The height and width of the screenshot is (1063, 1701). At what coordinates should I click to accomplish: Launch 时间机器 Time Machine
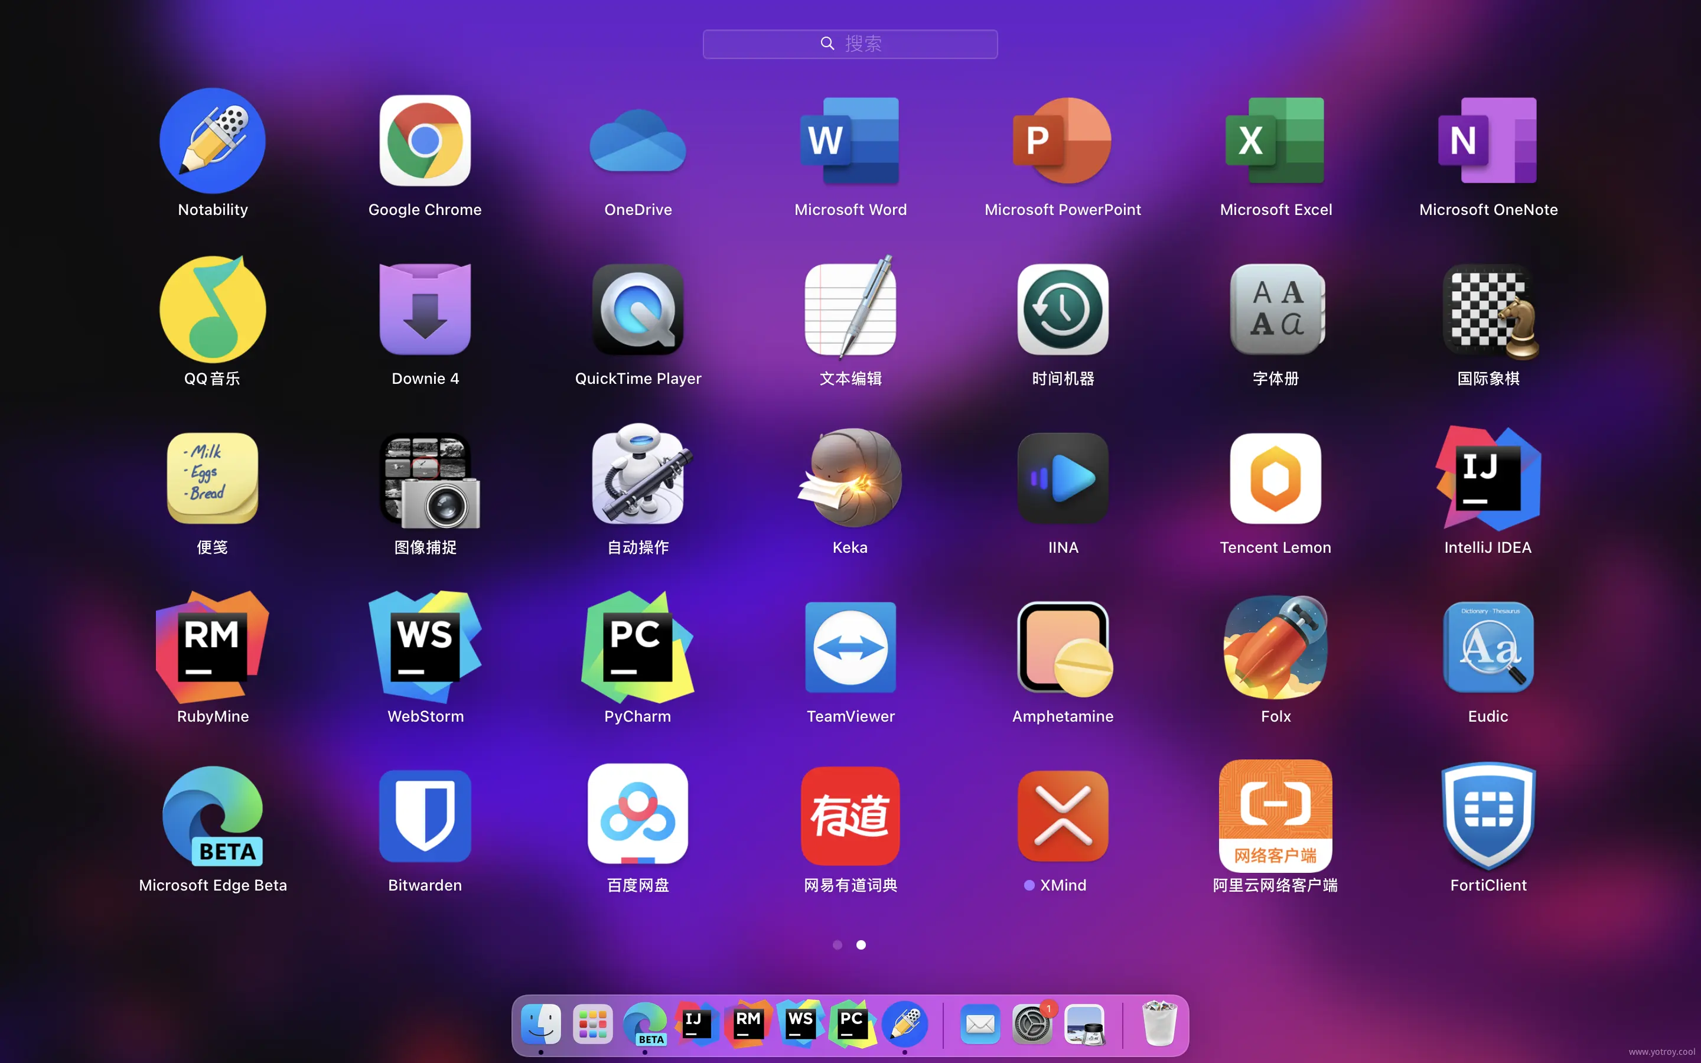[x=1063, y=309]
